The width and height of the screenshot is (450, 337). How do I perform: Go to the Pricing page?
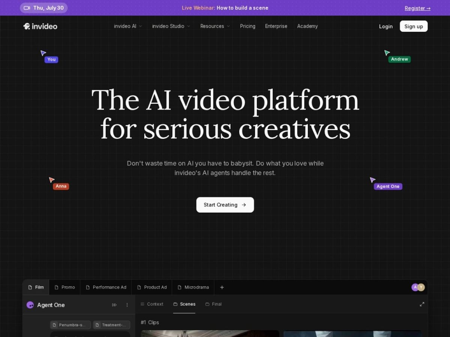pyautogui.click(x=247, y=26)
